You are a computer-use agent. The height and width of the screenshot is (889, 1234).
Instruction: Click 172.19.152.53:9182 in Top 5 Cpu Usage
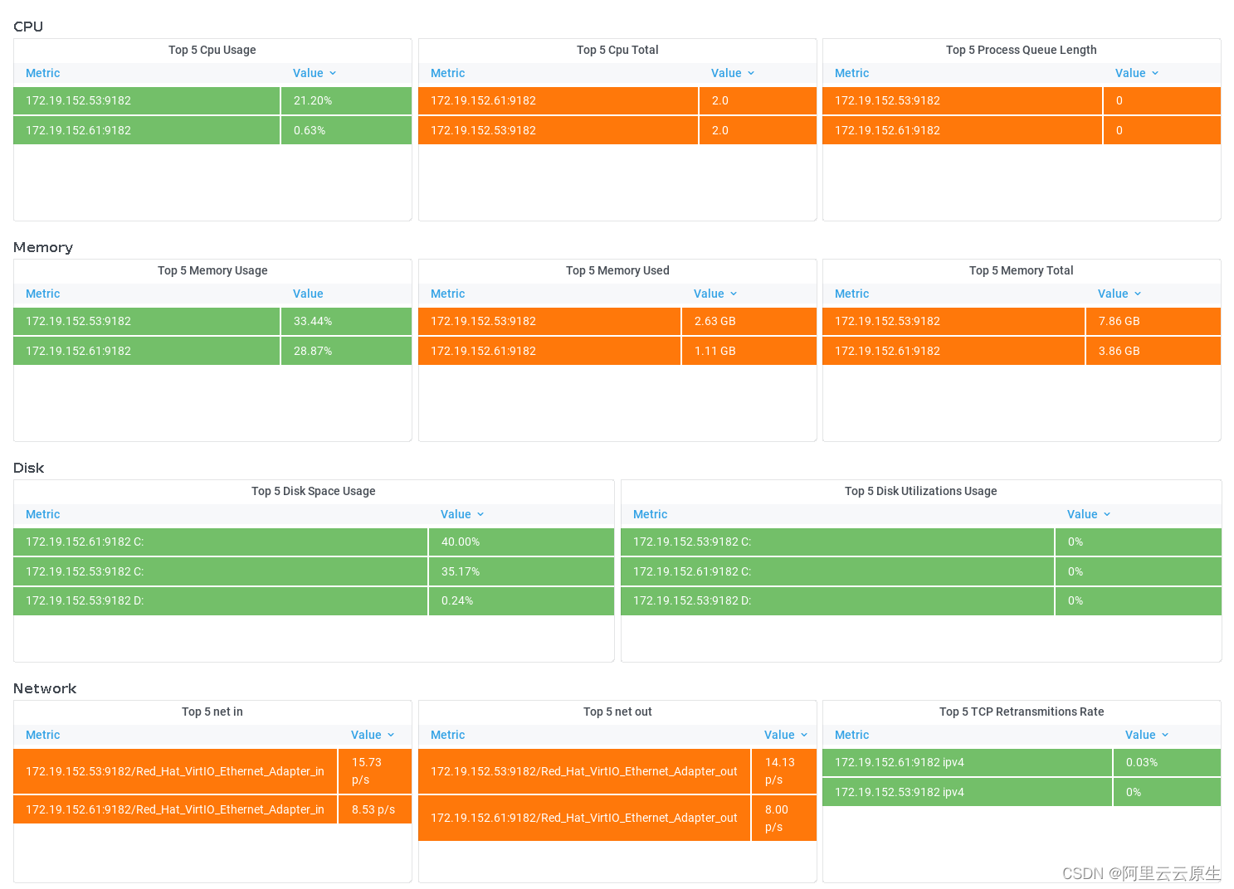coord(146,100)
